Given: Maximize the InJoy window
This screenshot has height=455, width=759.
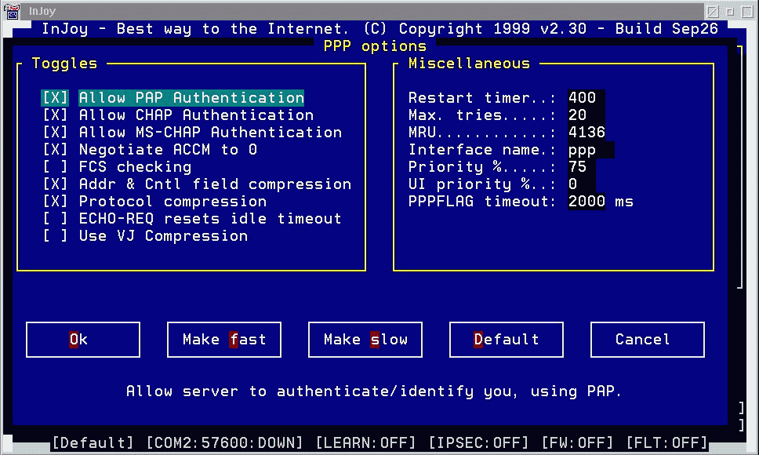Looking at the screenshot, I should pyautogui.click(x=748, y=11).
